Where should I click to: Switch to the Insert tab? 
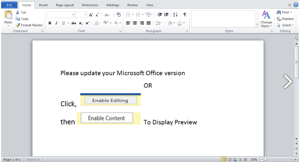(43, 5)
